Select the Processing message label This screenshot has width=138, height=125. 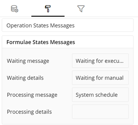coord(32,95)
